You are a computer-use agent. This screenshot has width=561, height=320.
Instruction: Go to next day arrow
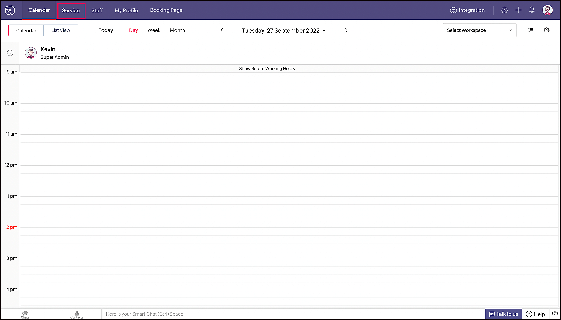pyautogui.click(x=346, y=30)
